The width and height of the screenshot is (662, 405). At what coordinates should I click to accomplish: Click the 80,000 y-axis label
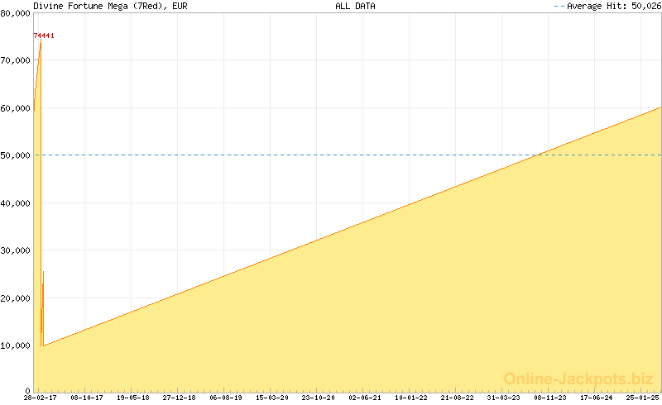(16, 13)
